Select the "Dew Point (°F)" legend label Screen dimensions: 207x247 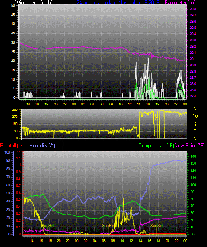coord(189,146)
